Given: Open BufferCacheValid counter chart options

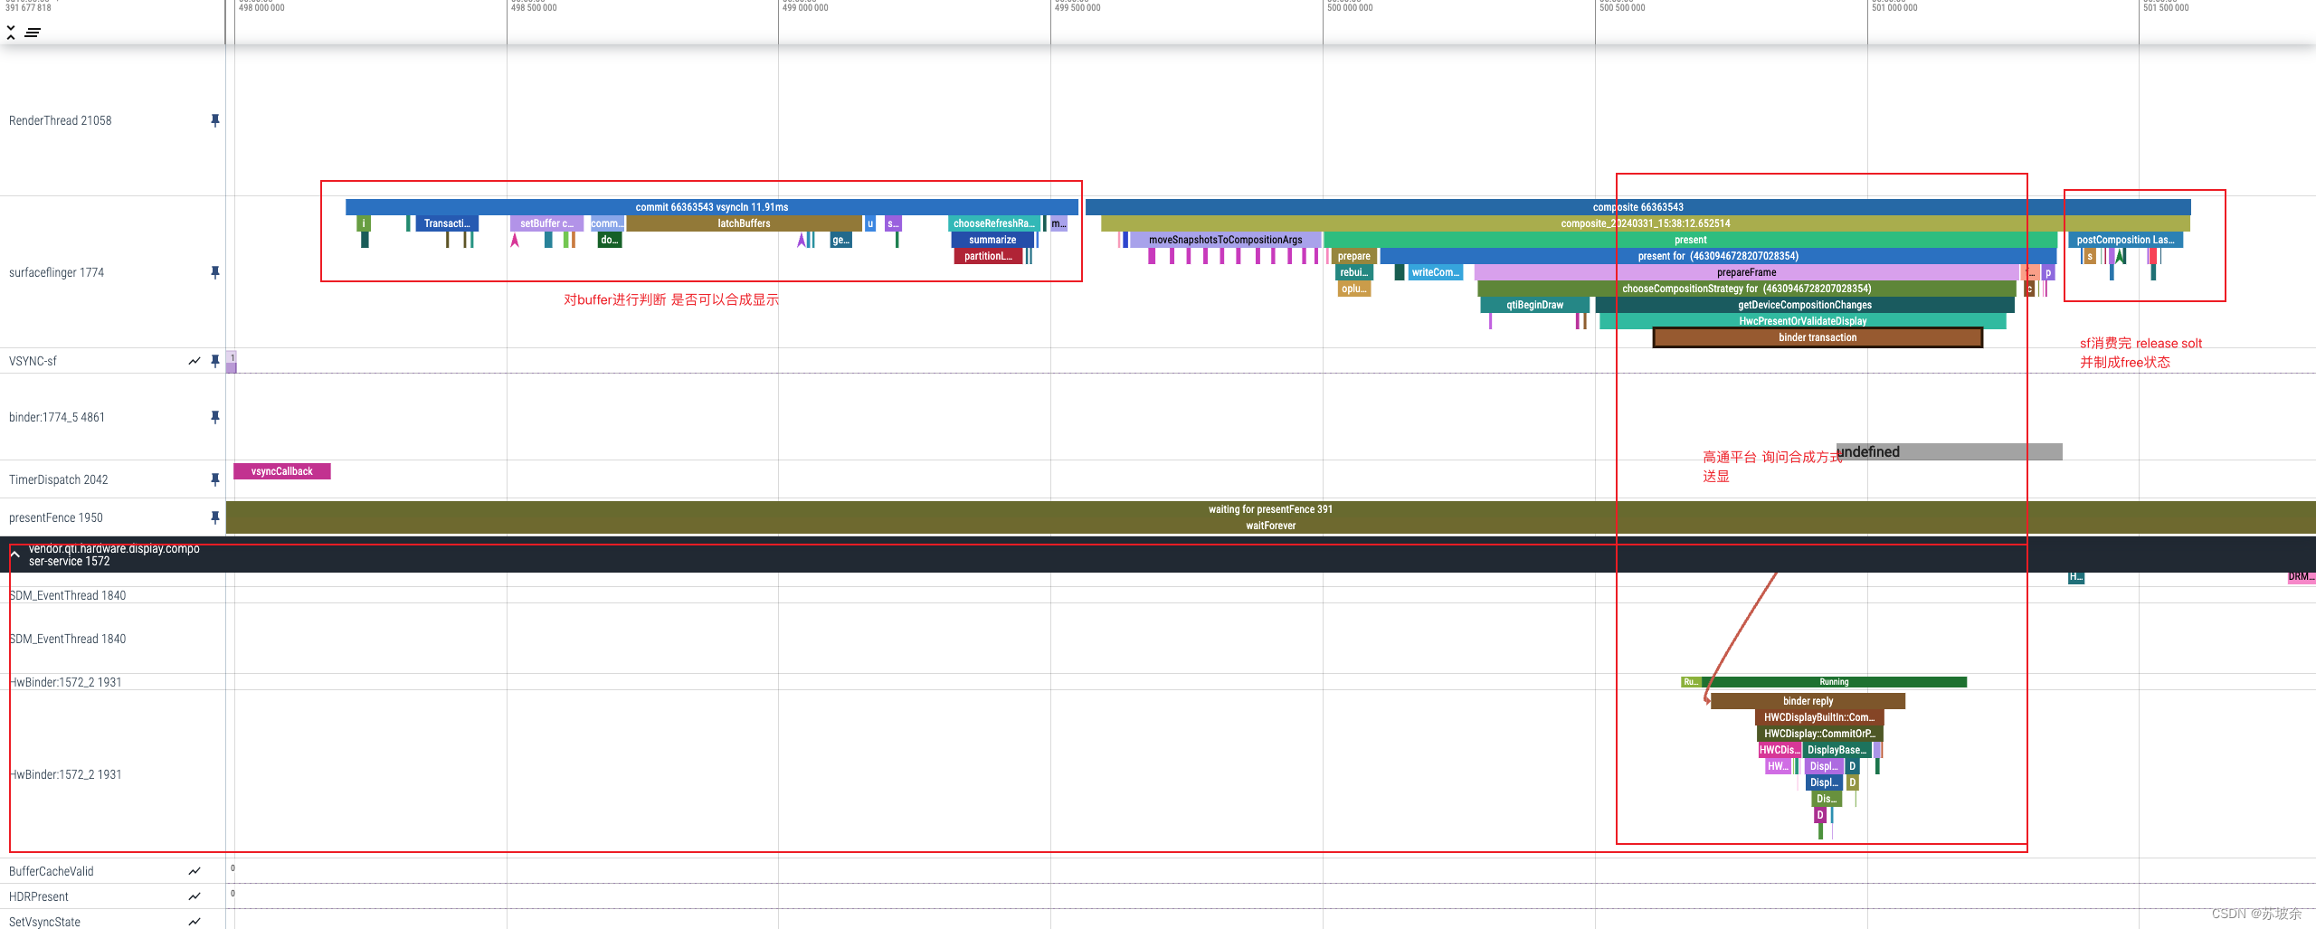Looking at the screenshot, I should click(195, 871).
